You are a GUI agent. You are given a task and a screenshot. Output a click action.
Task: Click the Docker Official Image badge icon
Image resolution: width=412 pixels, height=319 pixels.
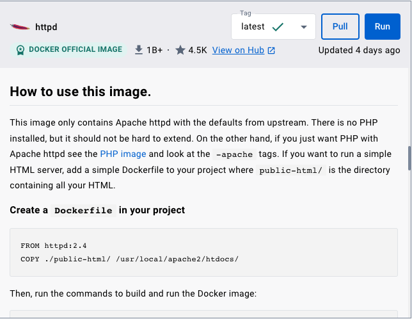tap(20, 50)
